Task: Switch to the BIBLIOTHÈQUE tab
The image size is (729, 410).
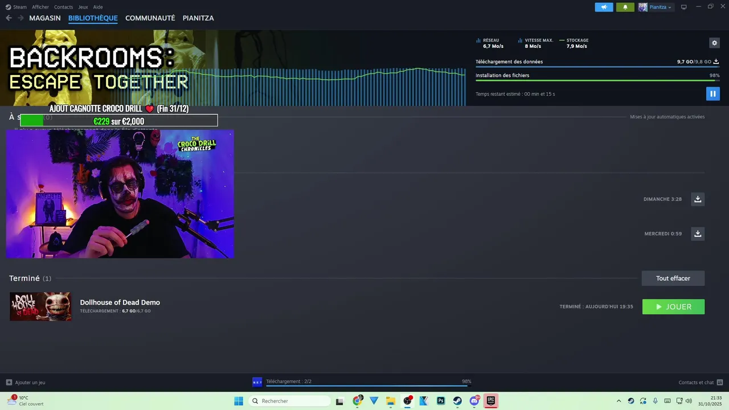Action: tap(93, 18)
